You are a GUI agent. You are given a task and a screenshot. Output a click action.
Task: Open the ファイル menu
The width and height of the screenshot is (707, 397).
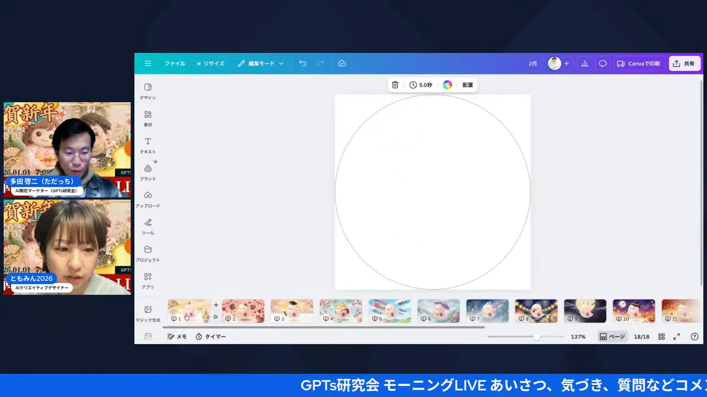(x=175, y=63)
